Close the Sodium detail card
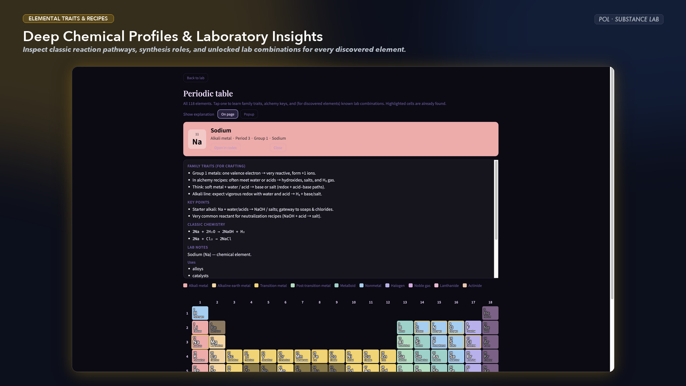 278,148
